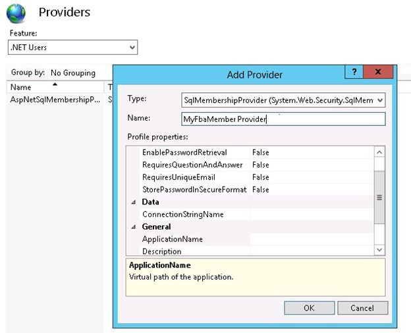Collapse the General property category
This screenshot has height=333, width=411.
[x=134, y=227]
